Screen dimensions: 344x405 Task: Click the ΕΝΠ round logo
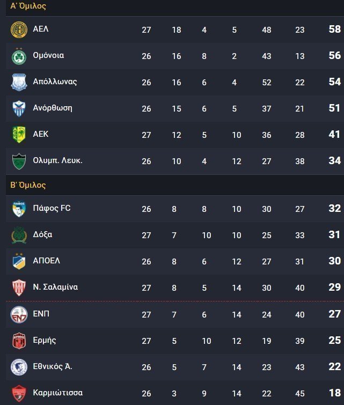pos(19,314)
